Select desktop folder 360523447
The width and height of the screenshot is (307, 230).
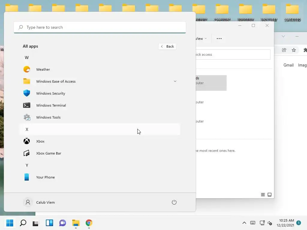269,13
